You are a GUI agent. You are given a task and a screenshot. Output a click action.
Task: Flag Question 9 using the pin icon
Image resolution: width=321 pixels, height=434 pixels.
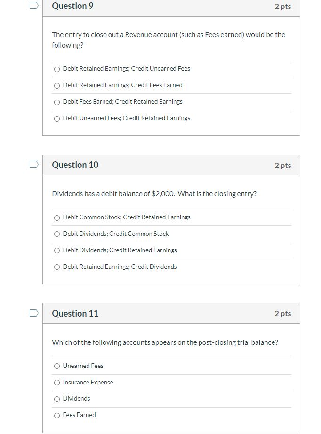[x=32, y=5]
